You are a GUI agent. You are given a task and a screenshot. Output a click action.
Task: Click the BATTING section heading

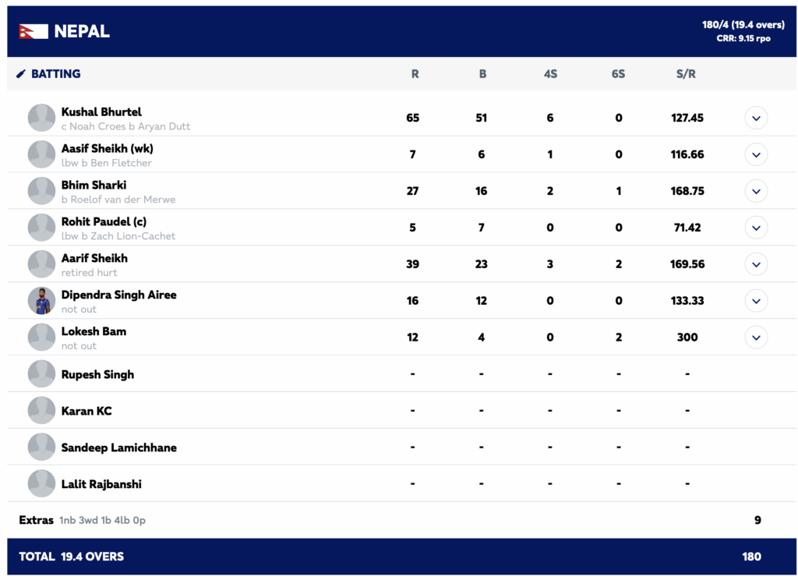[55, 74]
